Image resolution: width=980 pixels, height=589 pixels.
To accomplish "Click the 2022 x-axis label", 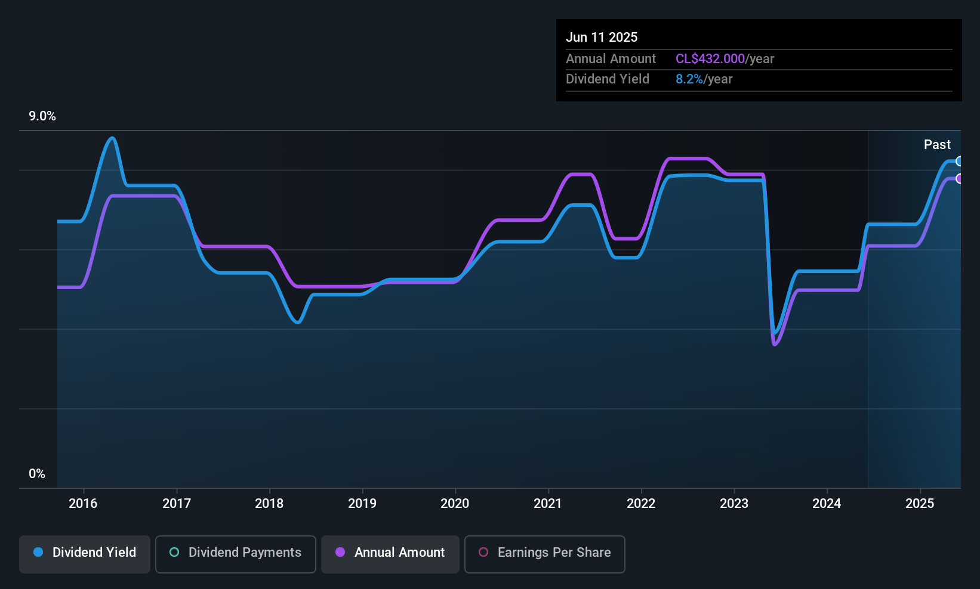I will click(x=641, y=504).
